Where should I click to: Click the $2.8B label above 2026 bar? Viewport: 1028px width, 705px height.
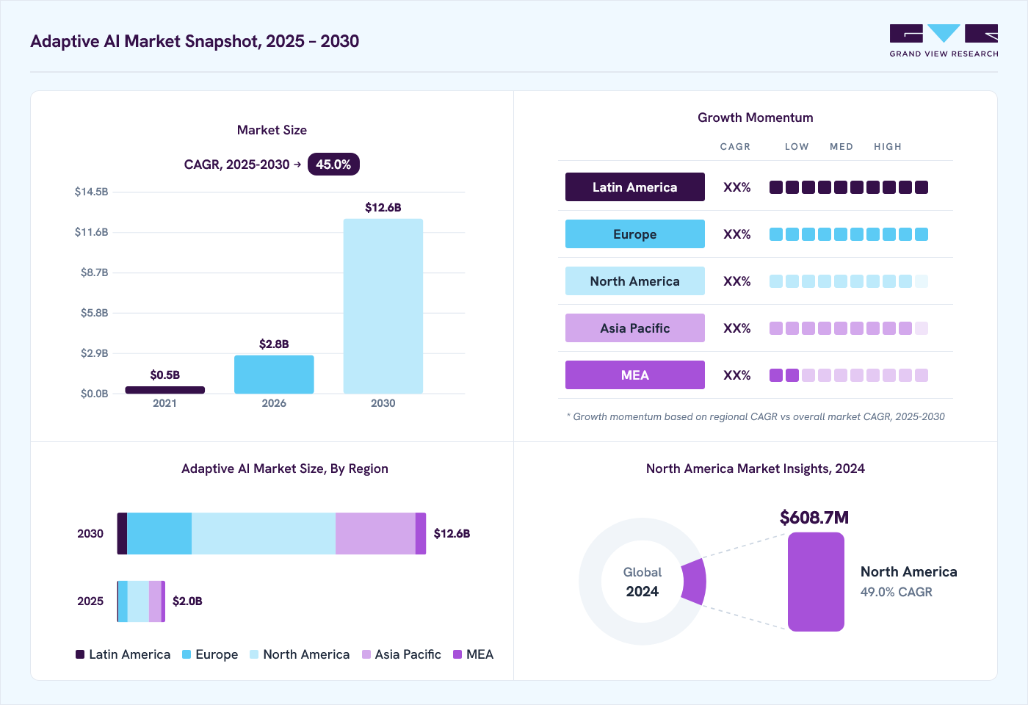tap(274, 344)
